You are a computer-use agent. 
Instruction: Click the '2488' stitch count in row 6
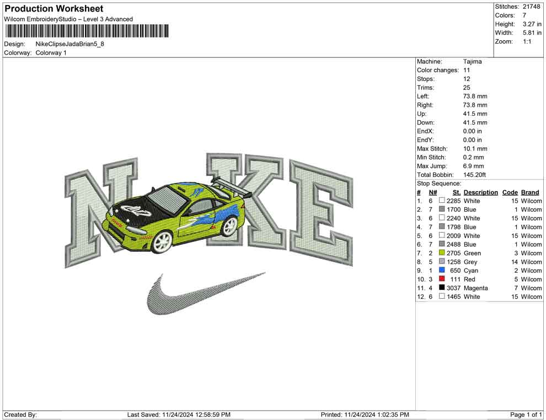click(454, 244)
